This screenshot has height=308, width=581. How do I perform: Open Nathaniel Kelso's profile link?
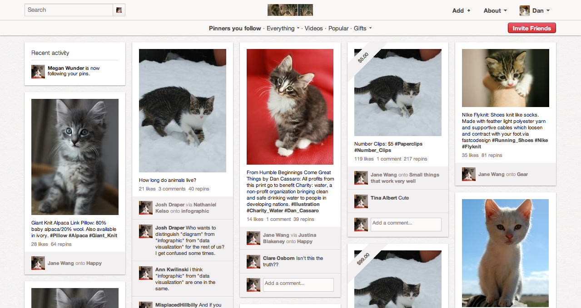[x=186, y=208]
